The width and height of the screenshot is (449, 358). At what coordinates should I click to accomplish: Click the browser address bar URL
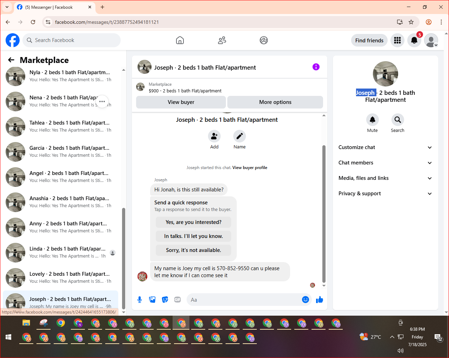(107, 22)
